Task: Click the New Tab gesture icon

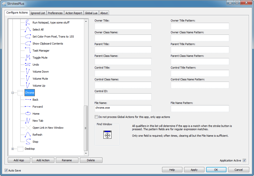Action: pyautogui.click(x=28, y=121)
